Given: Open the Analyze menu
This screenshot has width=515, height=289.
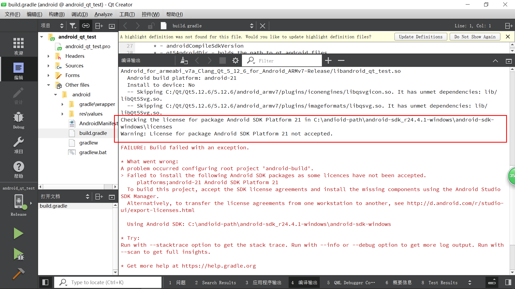Looking at the screenshot, I should pos(103,14).
